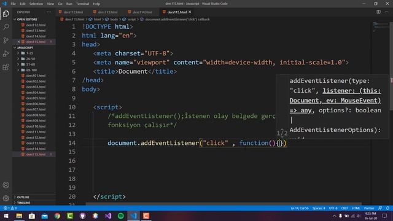Image resolution: width=393 pixels, height=221 pixels.
Task: Open ders101.html in the file tree
Action: click(x=36, y=76)
